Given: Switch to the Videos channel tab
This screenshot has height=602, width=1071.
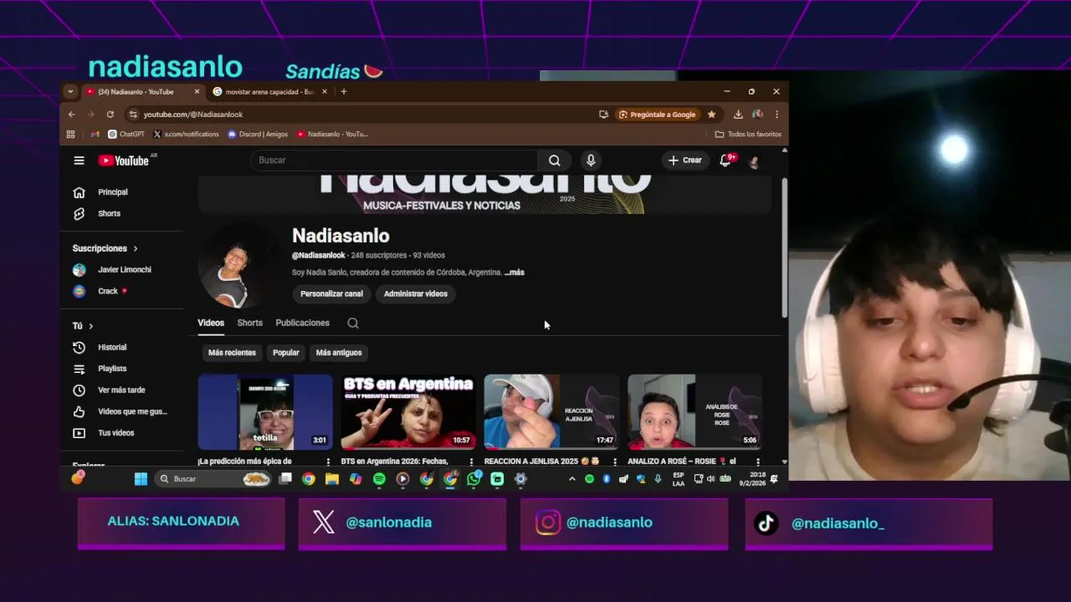Looking at the screenshot, I should (x=211, y=323).
